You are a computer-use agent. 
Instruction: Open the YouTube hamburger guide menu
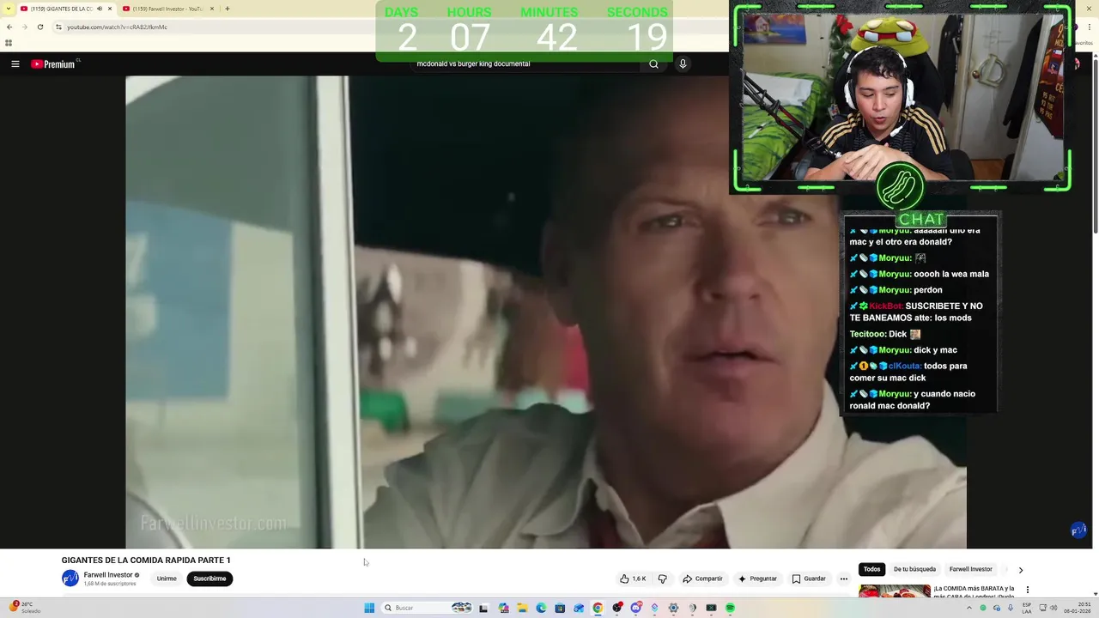(x=15, y=64)
